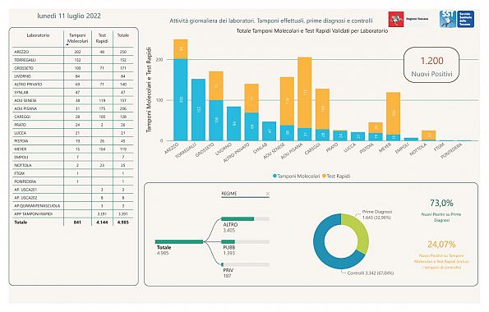Viewport: 489px width, 312px height.
Task: Click the Totale root bar in tree
Action: coord(179,242)
